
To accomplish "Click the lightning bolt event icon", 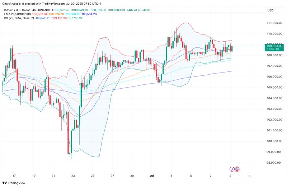I will tap(232, 169).
